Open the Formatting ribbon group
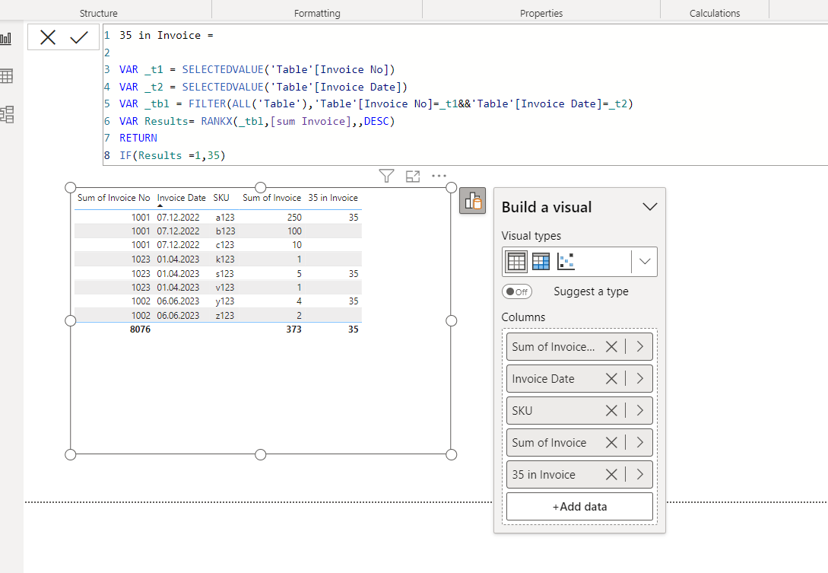This screenshot has width=828, height=573. (x=317, y=13)
